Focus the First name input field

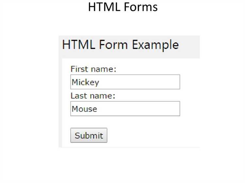[125, 82]
